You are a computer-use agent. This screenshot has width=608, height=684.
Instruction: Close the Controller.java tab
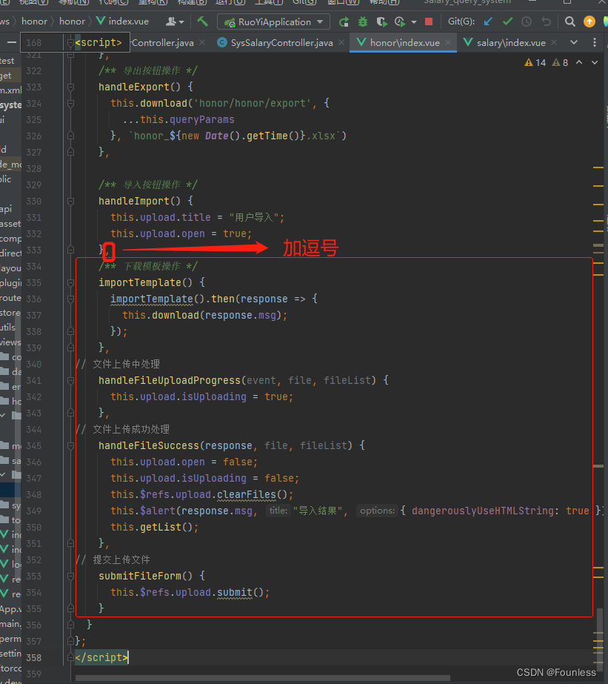(202, 42)
